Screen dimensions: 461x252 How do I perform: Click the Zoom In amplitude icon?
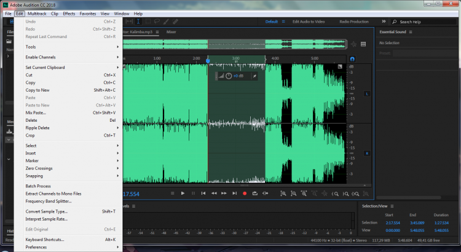(282, 194)
